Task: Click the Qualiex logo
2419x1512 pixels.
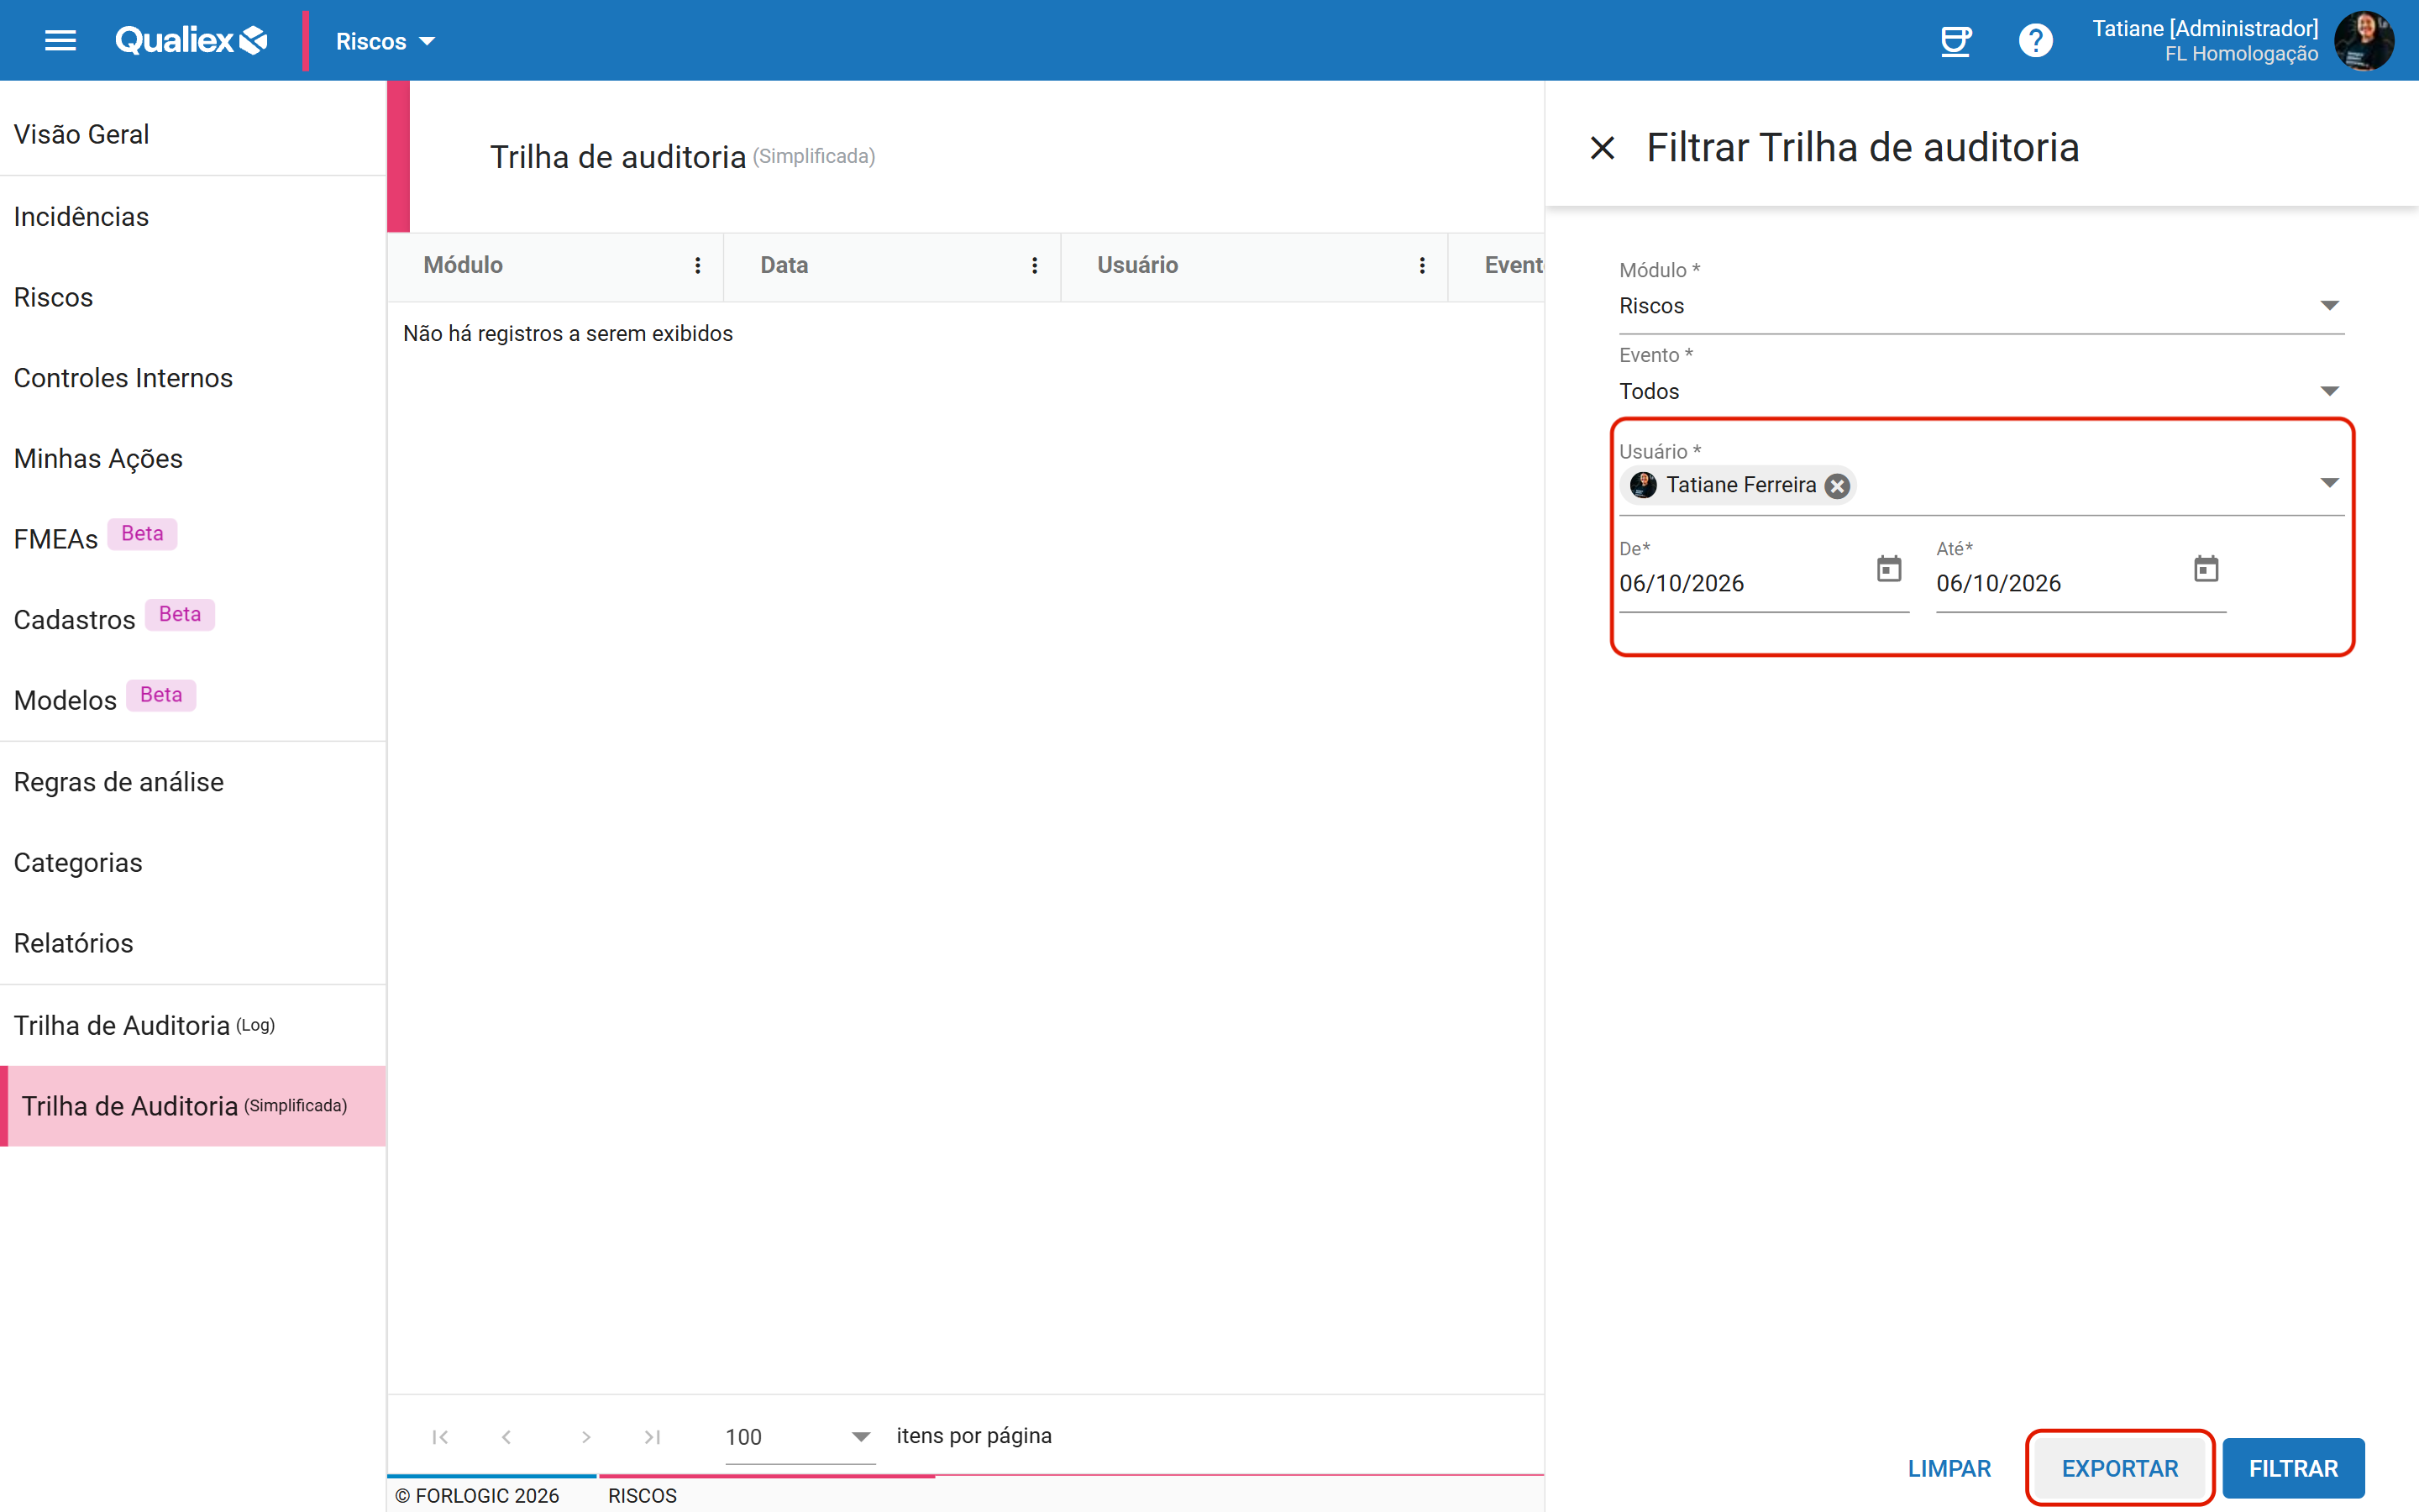Action: [192, 40]
